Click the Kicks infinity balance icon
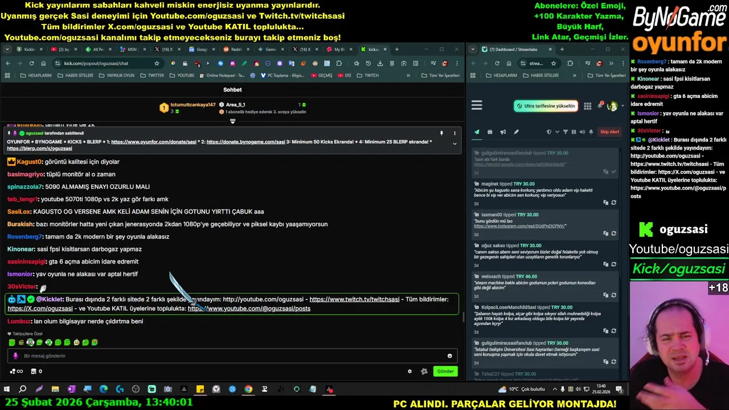Image resolution: width=729 pixels, height=410 pixels. click(x=16, y=371)
